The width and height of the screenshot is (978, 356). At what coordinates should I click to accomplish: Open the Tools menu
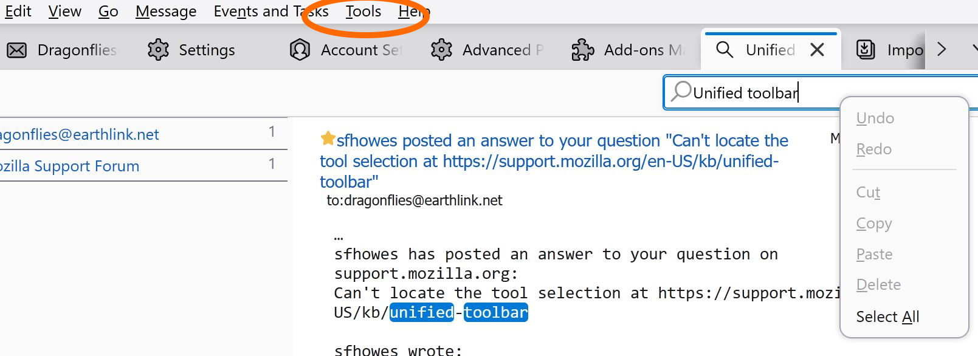pos(363,12)
